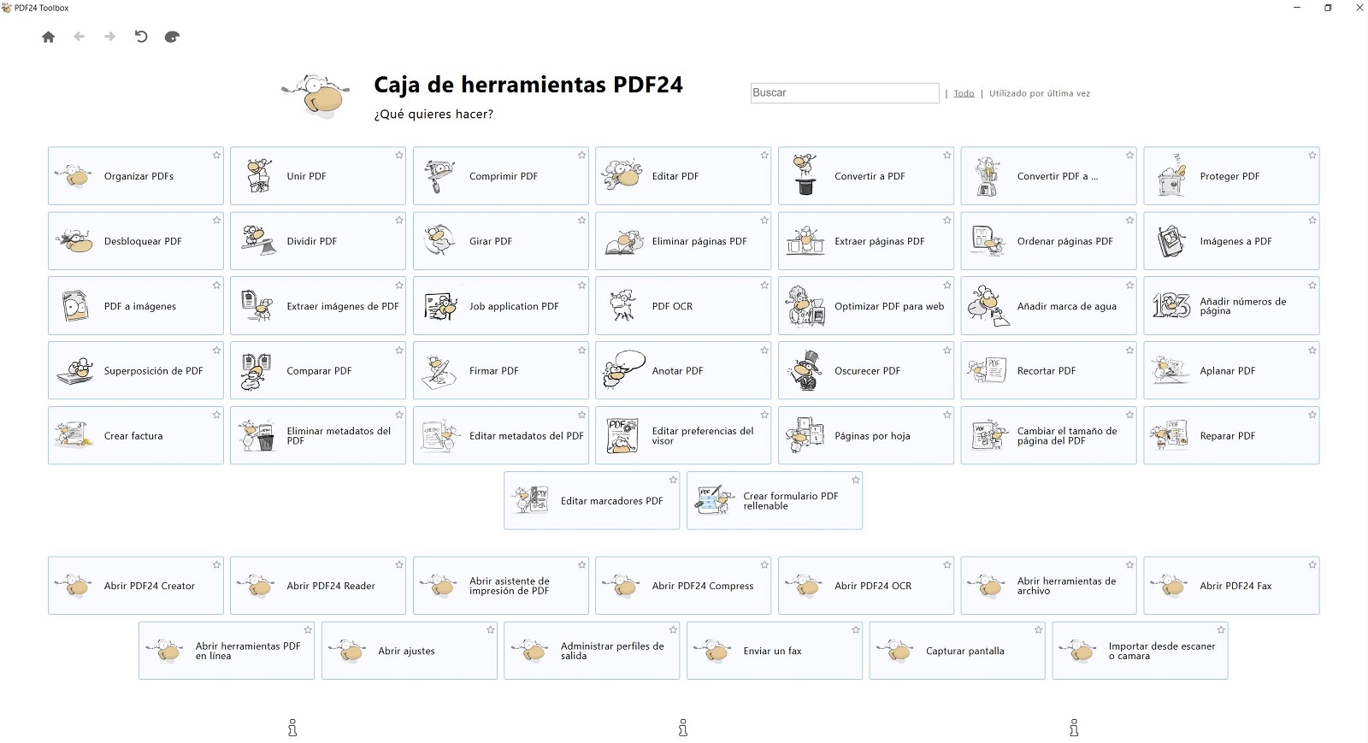The width and height of the screenshot is (1368, 743).
Task: Open the Capturar pantalla tool
Action: (x=957, y=651)
